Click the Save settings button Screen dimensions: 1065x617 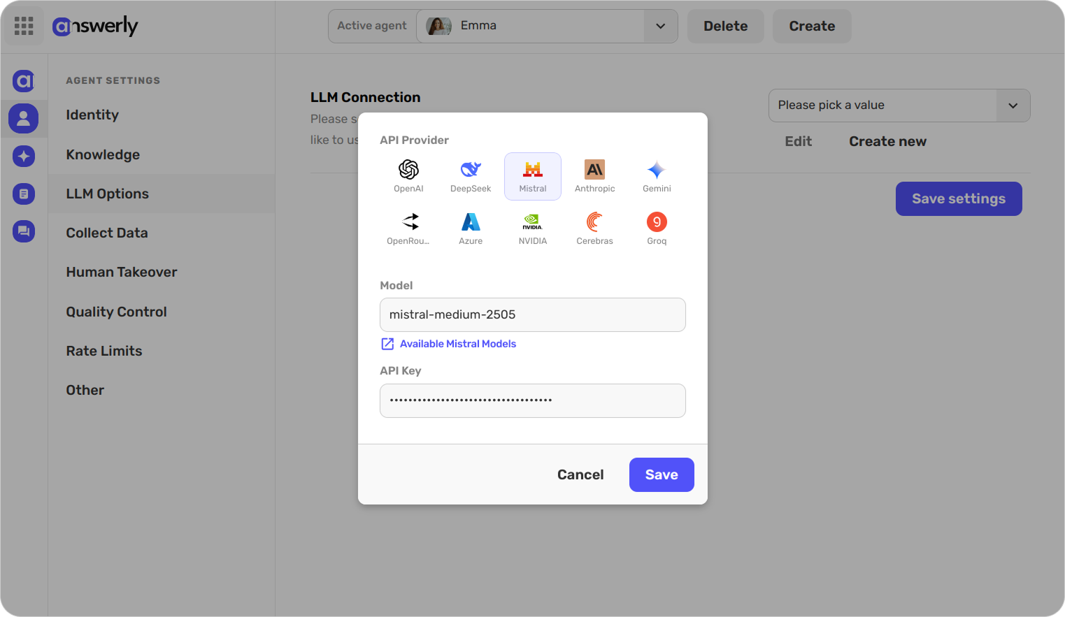pos(959,199)
